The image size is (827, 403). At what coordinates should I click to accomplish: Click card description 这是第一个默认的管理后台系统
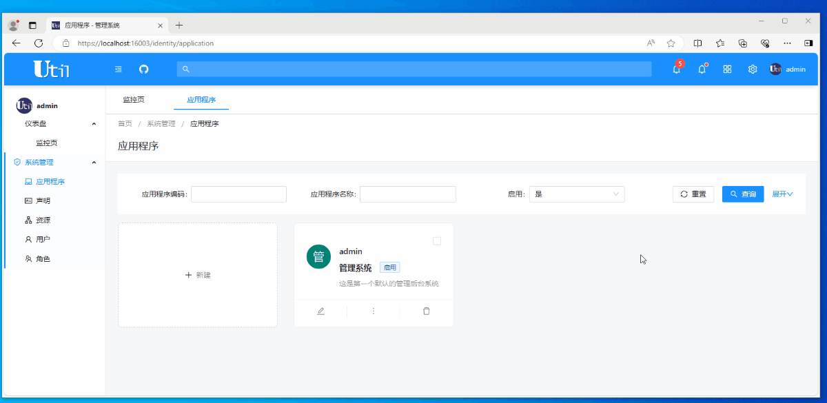tap(389, 283)
